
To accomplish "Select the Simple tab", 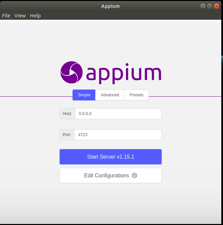I will (84, 95).
